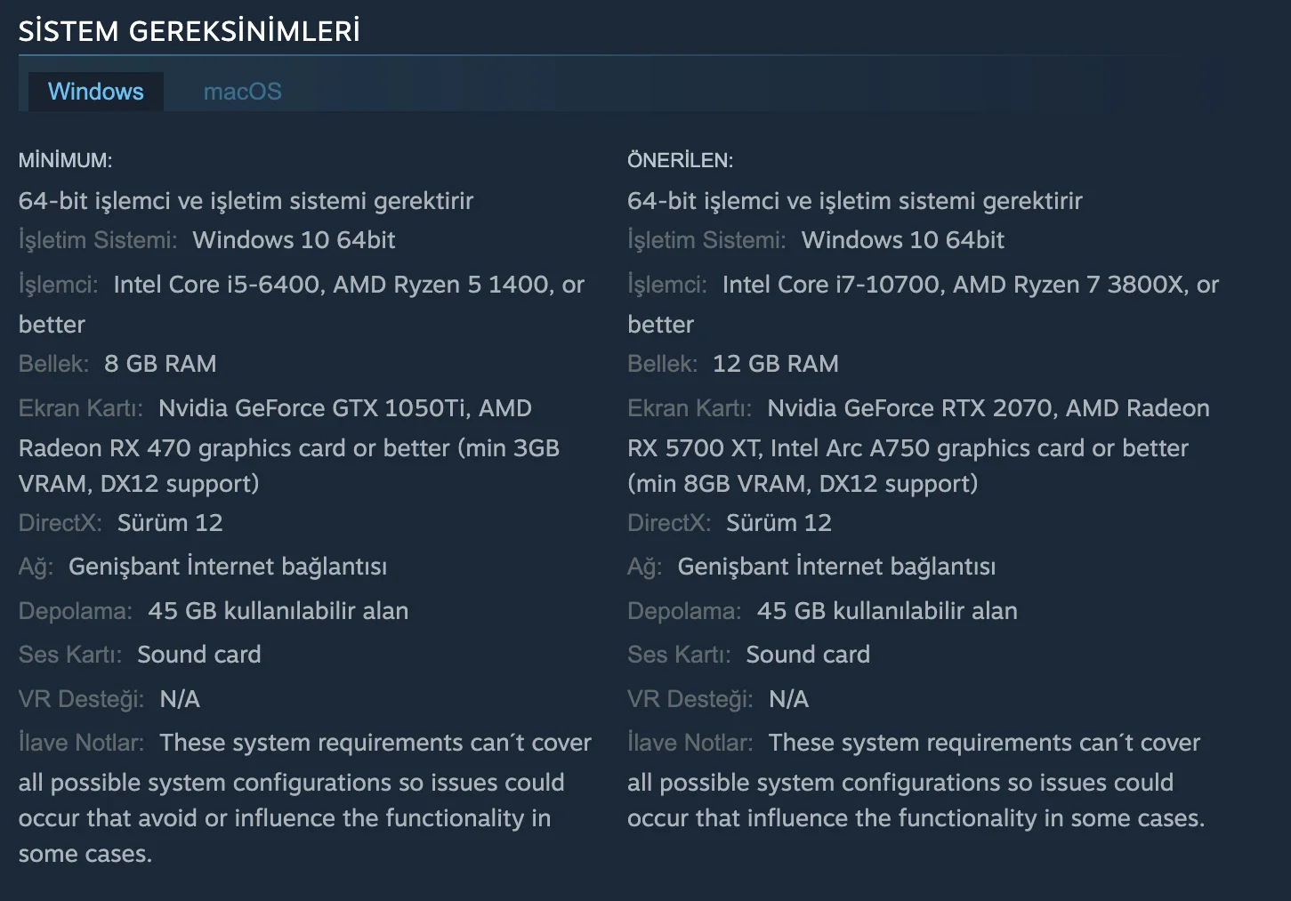
Task: Switch to the Windows requirements tab
Action: tap(95, 92)
